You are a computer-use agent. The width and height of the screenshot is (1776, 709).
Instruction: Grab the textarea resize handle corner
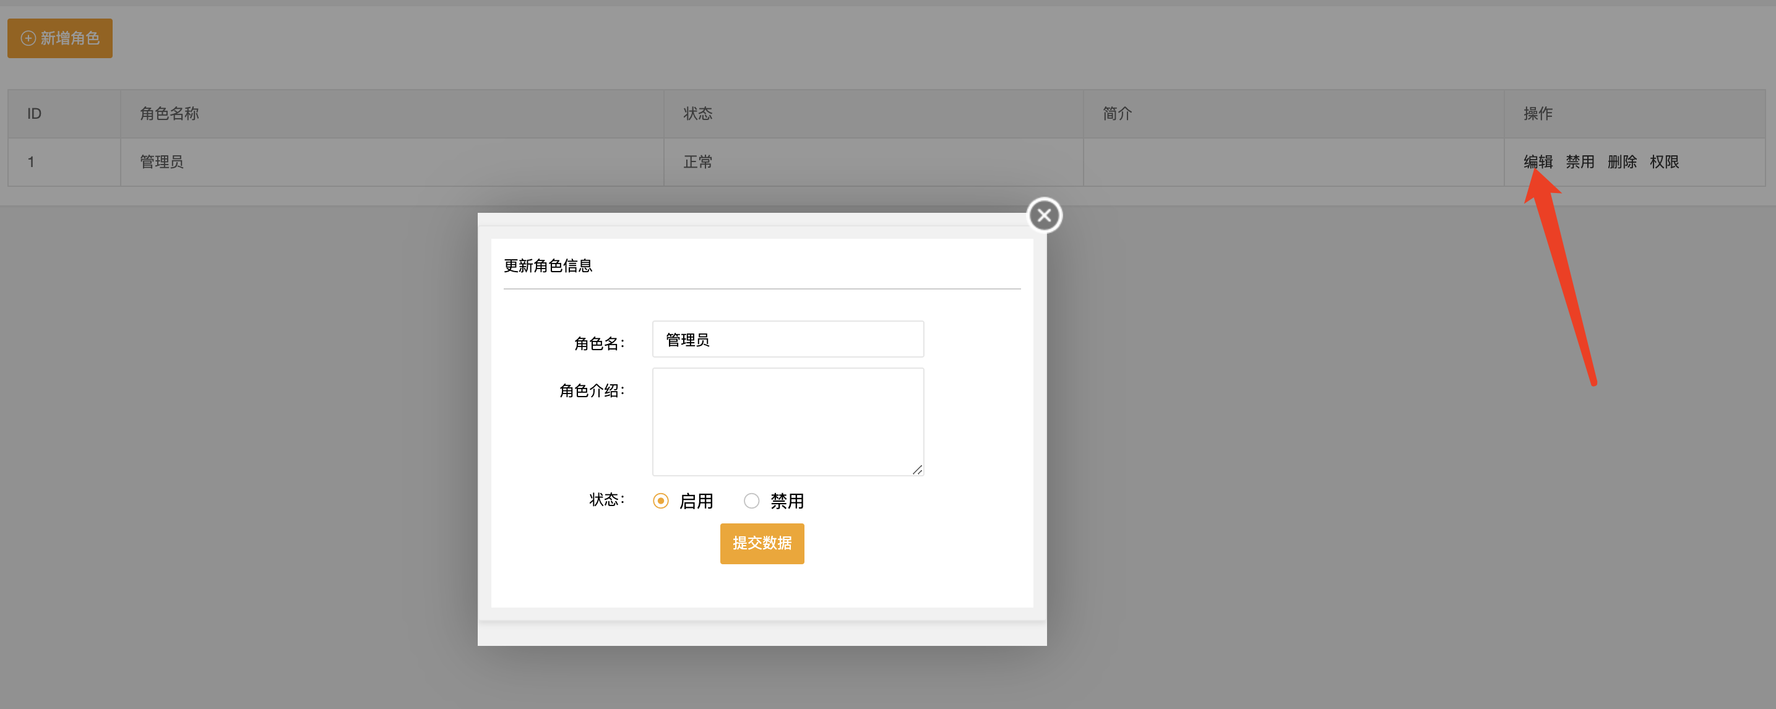[917, 469]
